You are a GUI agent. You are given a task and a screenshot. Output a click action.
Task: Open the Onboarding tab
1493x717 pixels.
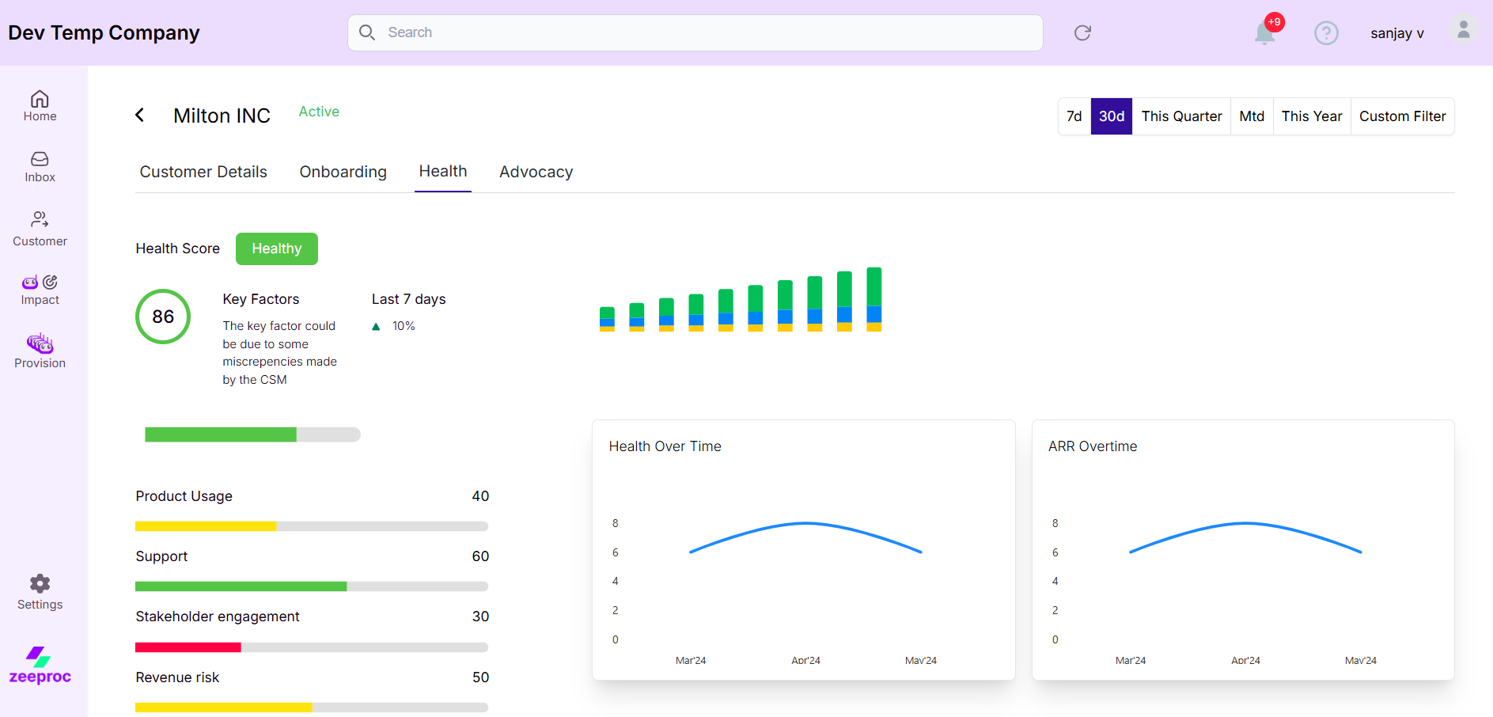343,172
